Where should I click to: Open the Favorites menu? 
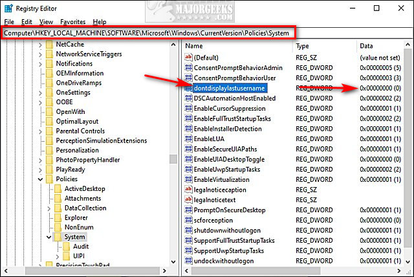coord(73,22)
